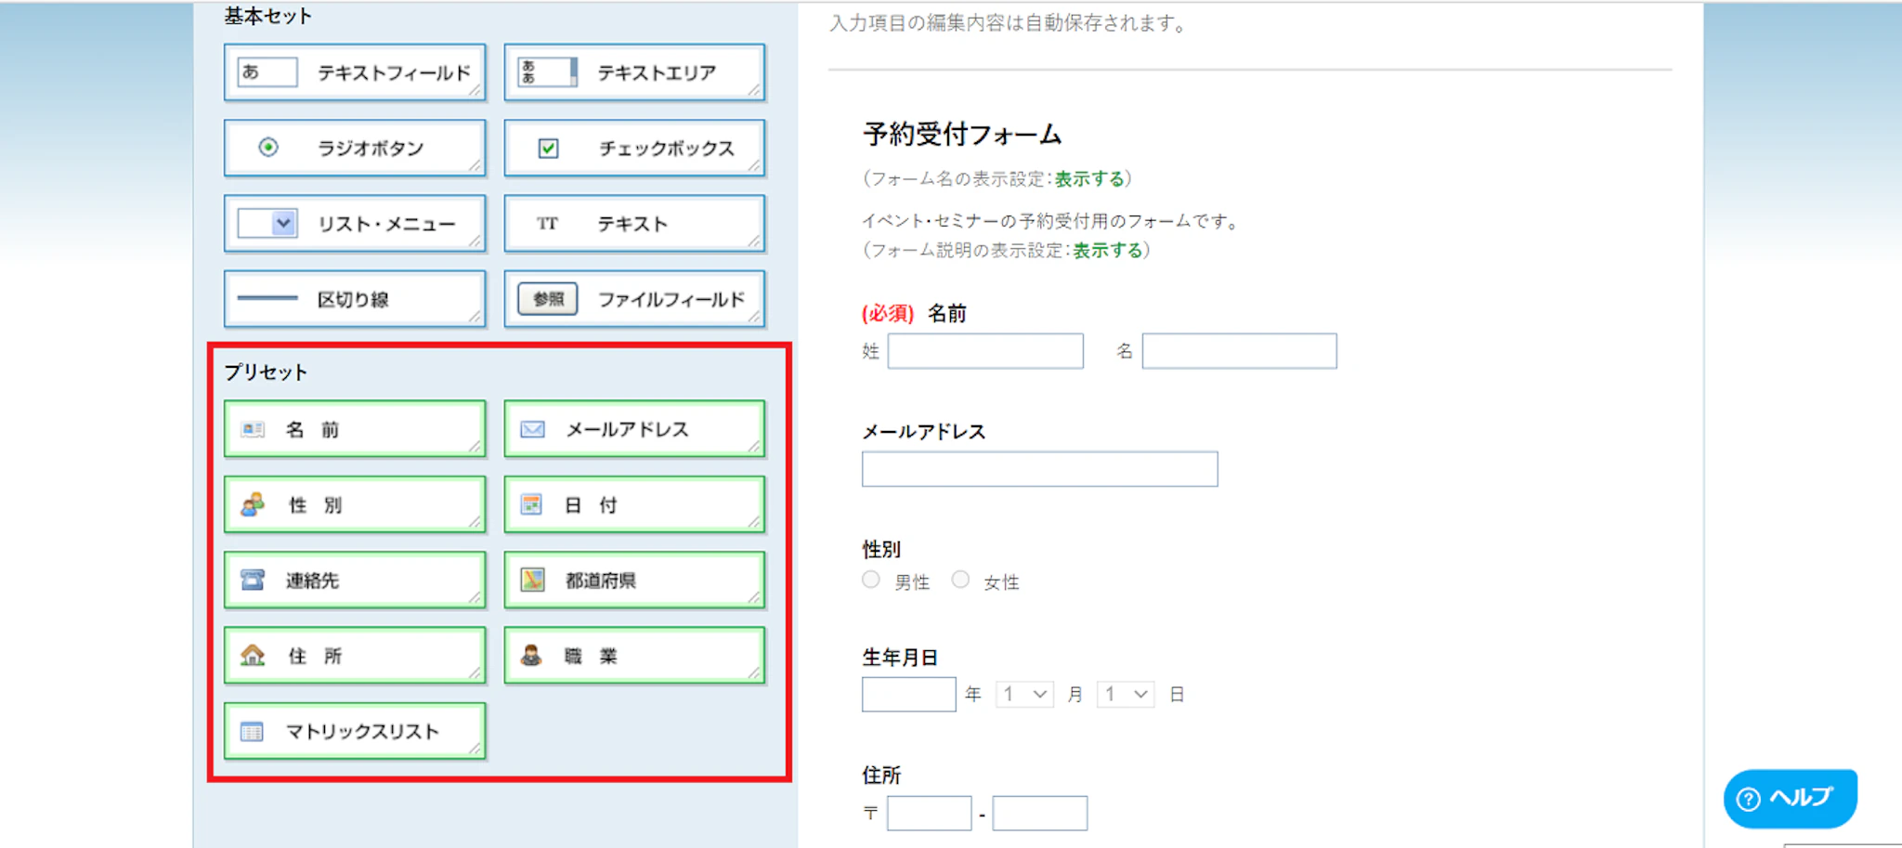Viewport: 1902px width, 848px height.
Task: Click 表示する link for form description display
Action: click(x=1107, y=250)
